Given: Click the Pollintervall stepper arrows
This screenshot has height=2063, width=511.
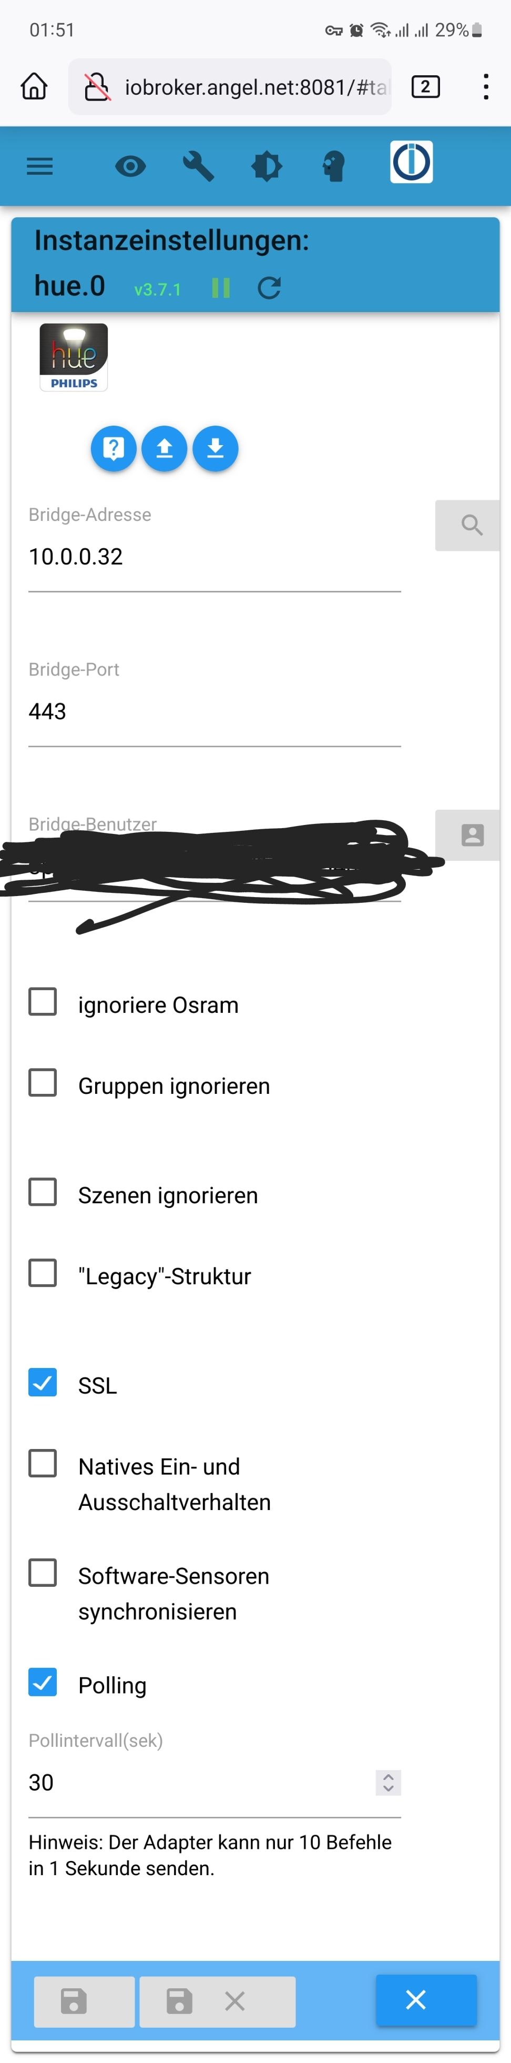Looking at the screenshot, I should point(388,1782).
